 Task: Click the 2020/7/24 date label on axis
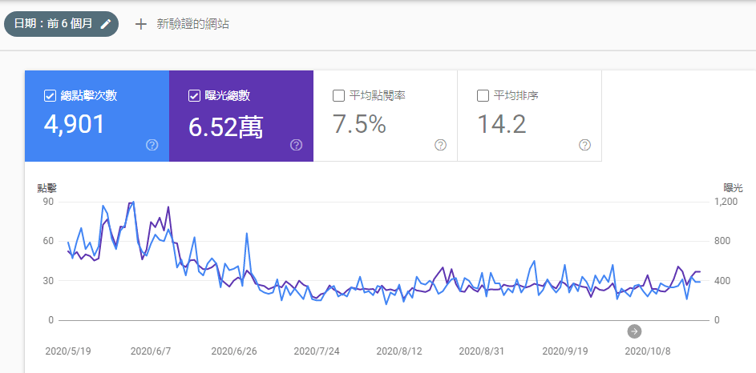click(x=317, y=351)
